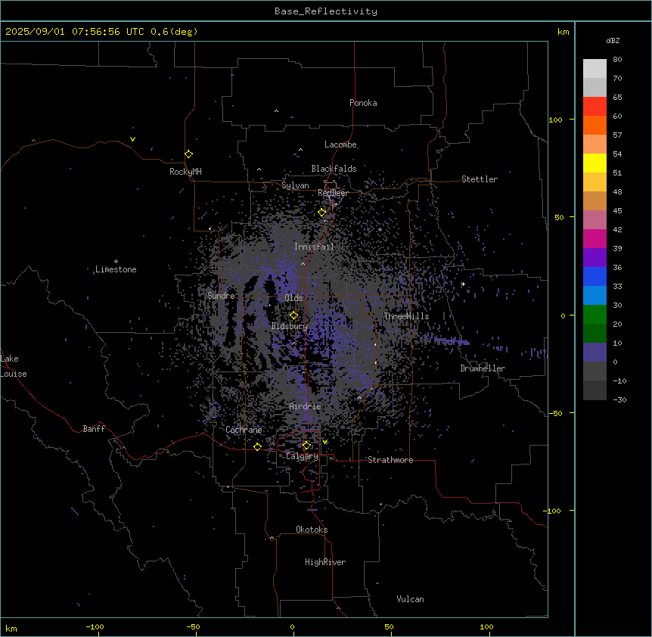Select the purple 36-39 dBZ legend swatch
652x637 pixels.
595,257
